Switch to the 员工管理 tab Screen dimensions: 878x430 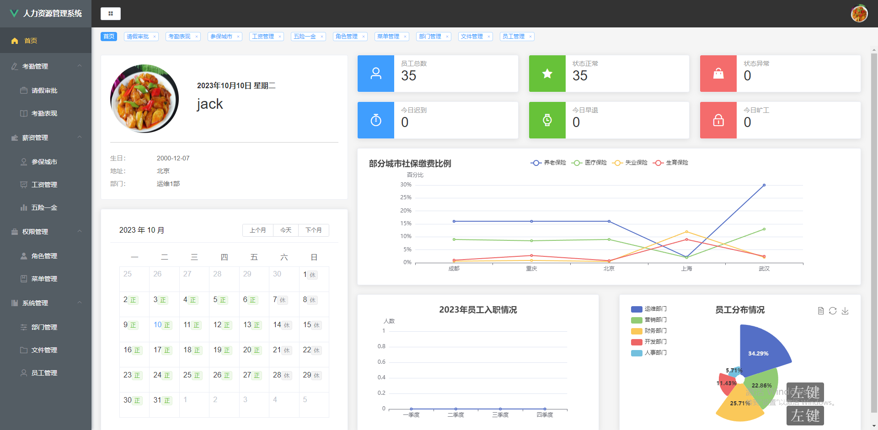pyautogui.click(x=513, y=36)
